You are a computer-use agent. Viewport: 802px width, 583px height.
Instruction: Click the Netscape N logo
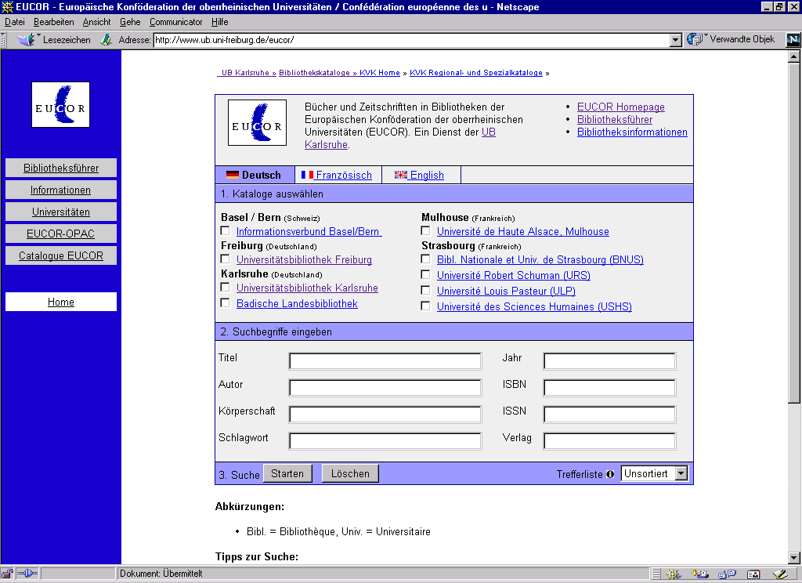(793, 39)
